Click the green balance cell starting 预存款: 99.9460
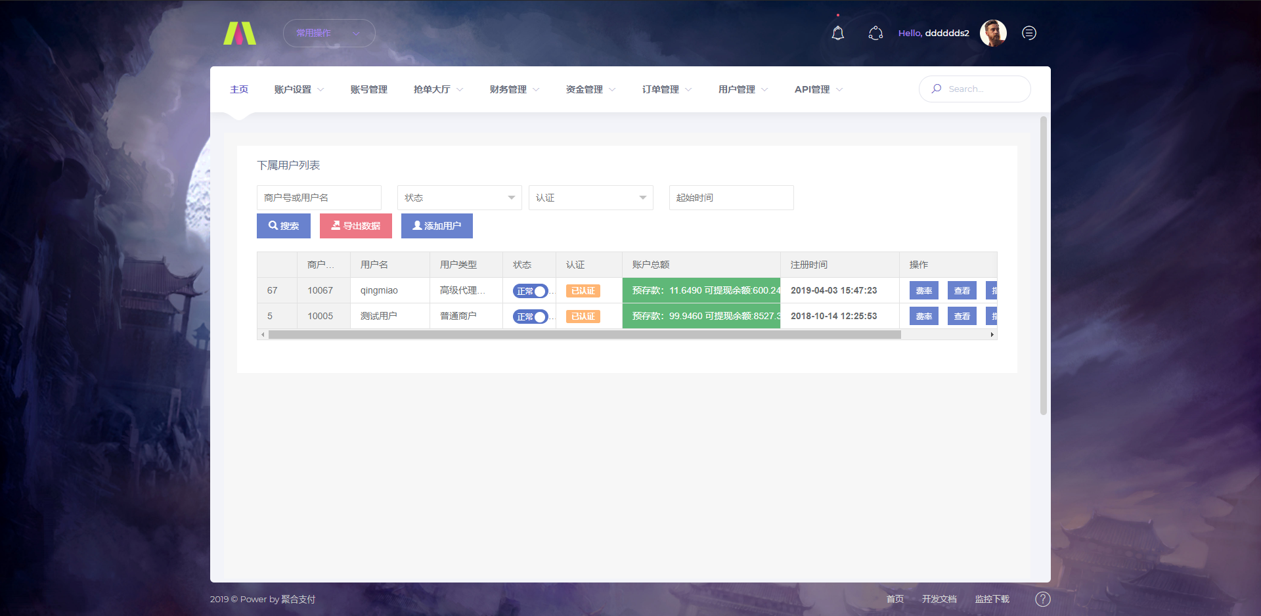Image resolution: width=1261 pixels, height=616 pixels. pos(701,316)
